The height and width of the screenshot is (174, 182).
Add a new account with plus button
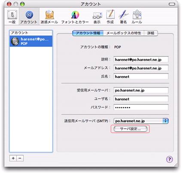(13, 158)
